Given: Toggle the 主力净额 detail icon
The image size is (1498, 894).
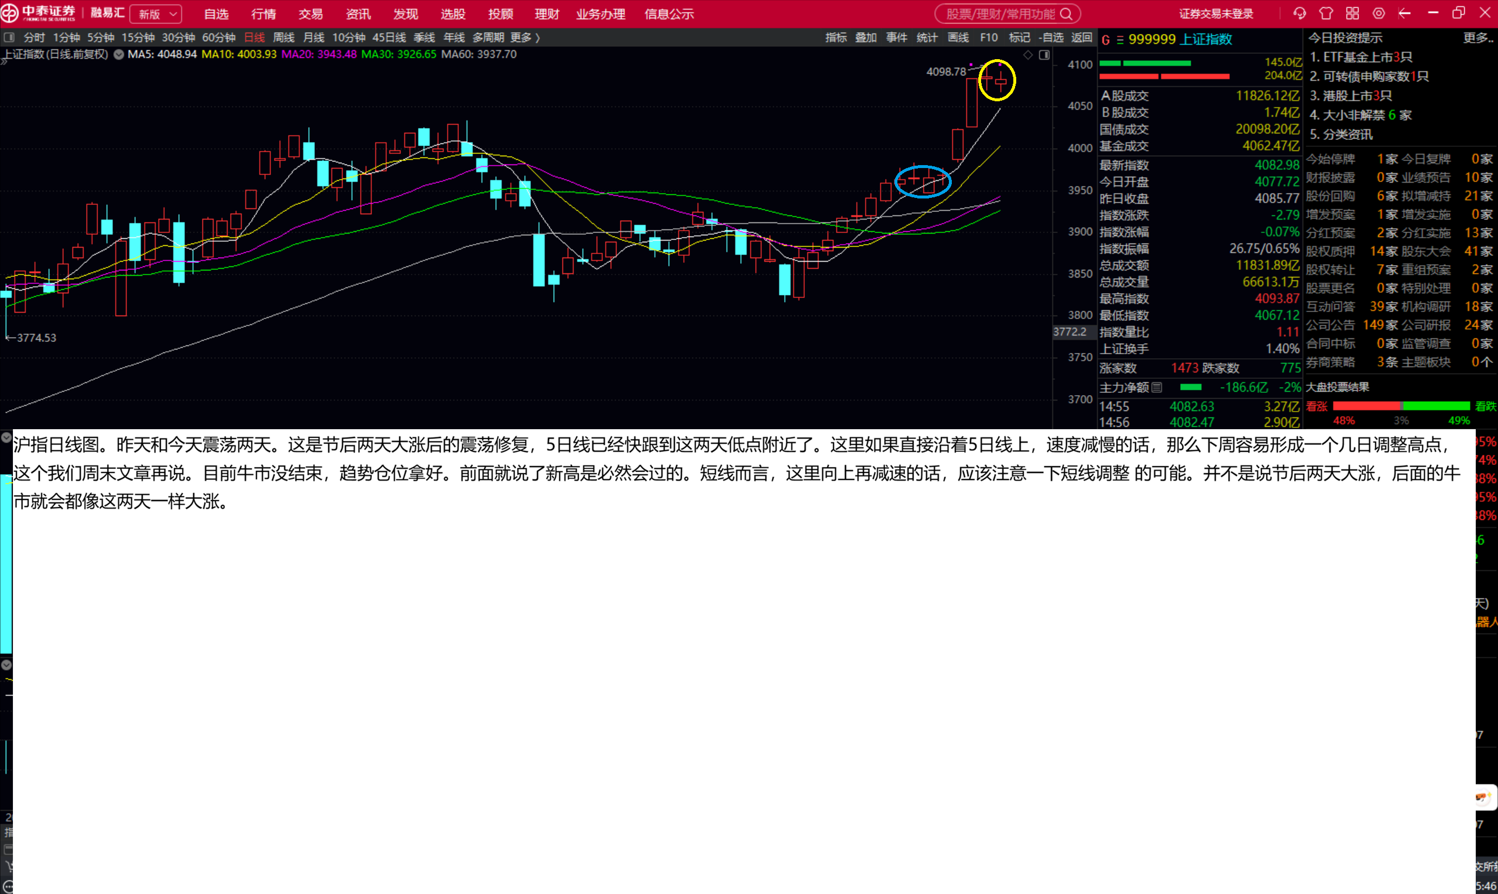Looking at the screenshot, I should click(x=1157, y=388).
